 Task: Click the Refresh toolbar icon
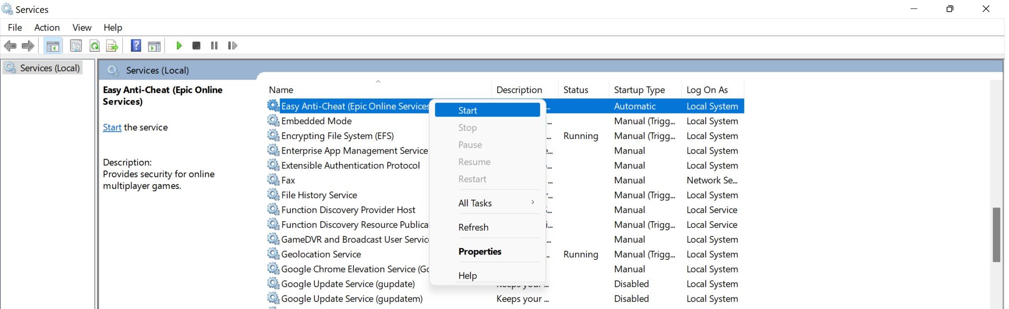point(94,45)
